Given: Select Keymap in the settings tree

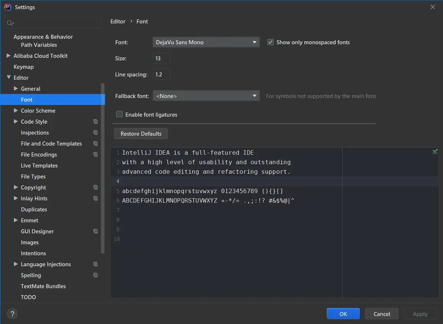Looking at the screenshot, I should click(x=23, y=67).
